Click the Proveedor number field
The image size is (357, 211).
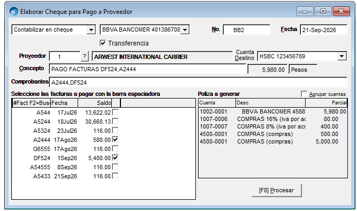click(x=65, y=57)
